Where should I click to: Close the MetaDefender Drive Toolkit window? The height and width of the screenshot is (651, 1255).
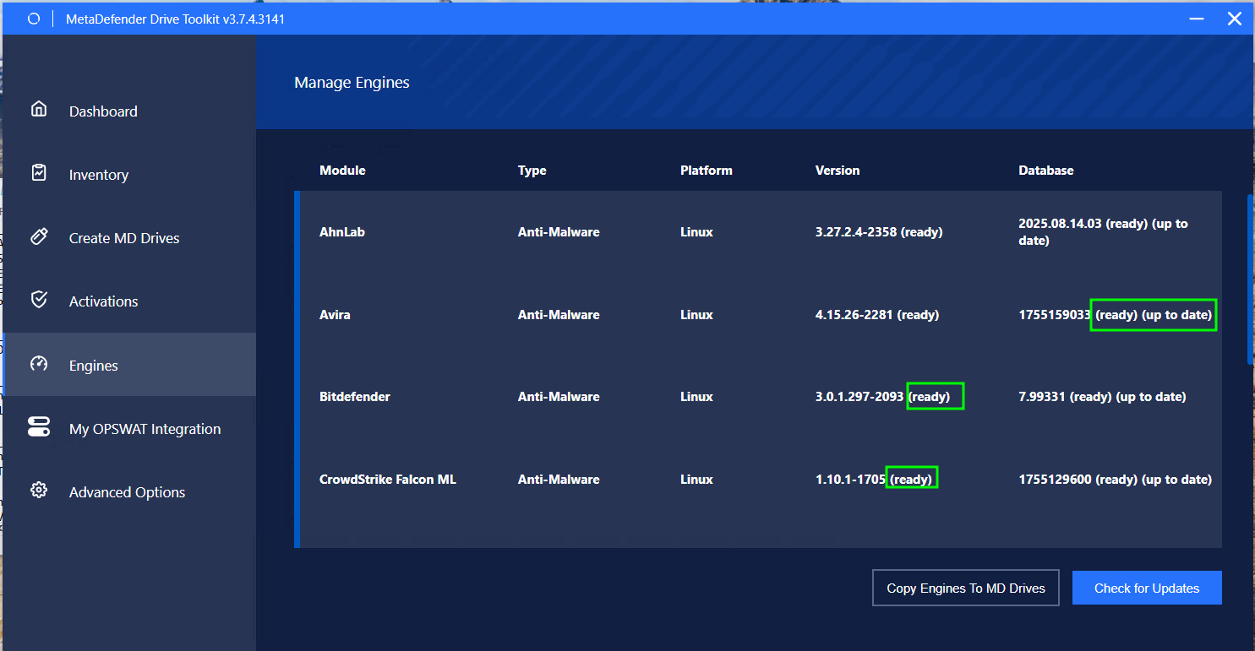point(1235,19)
